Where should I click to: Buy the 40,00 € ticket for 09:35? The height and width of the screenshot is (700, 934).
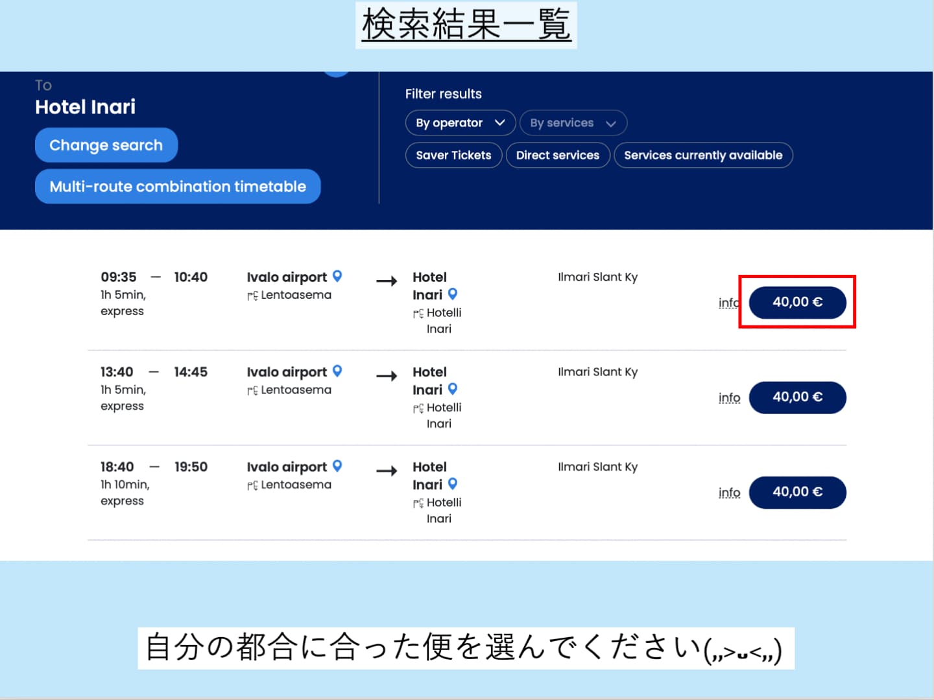pyautogui.click(x=797, y=302)
